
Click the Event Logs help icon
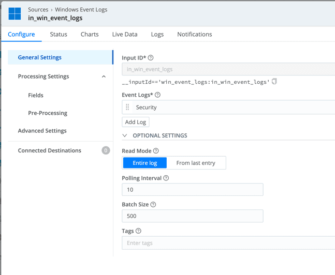click(x=157, y=95)
